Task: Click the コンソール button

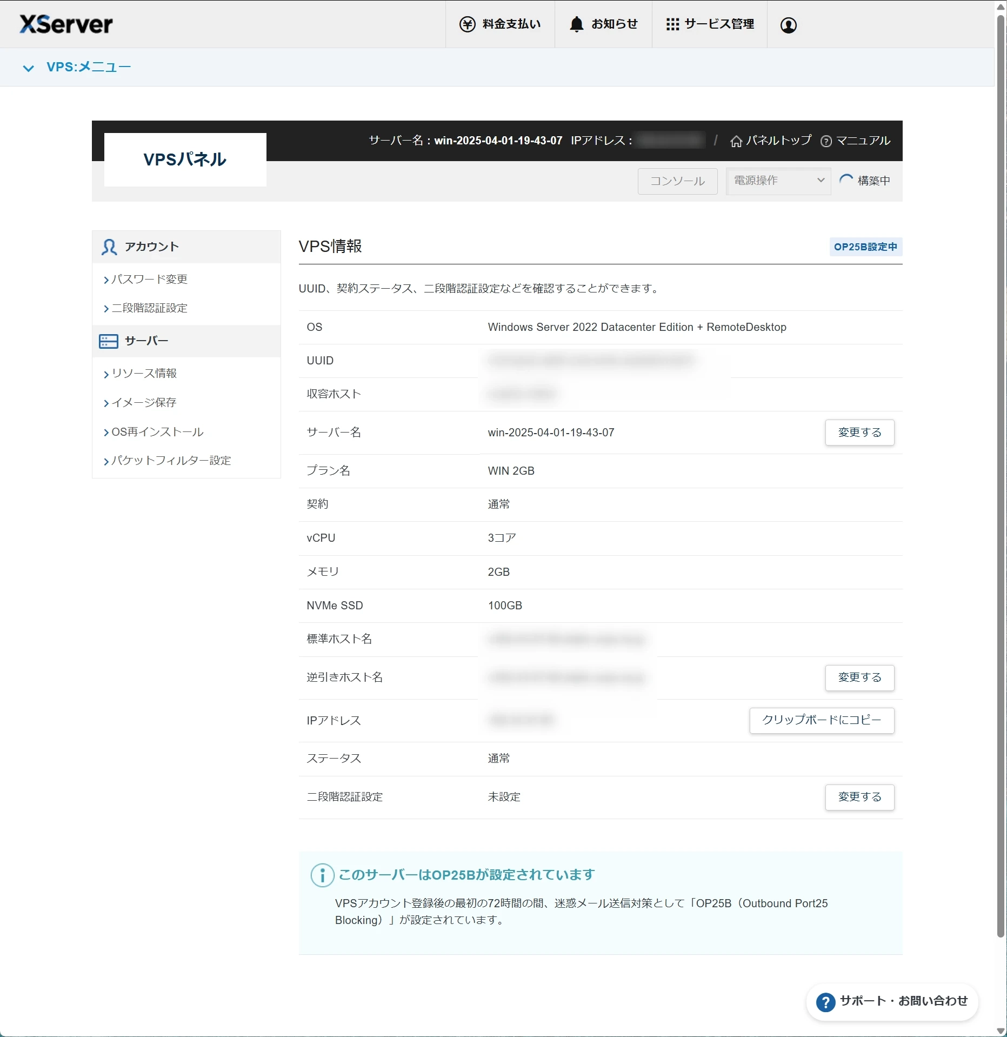Action: 677,181
